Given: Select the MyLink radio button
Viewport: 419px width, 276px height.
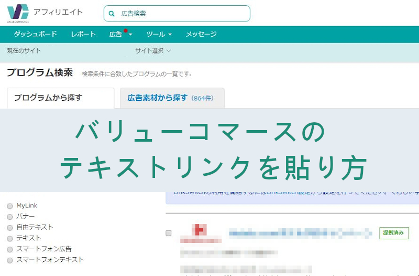Looking at the screenshot, I should click(10, 206).
